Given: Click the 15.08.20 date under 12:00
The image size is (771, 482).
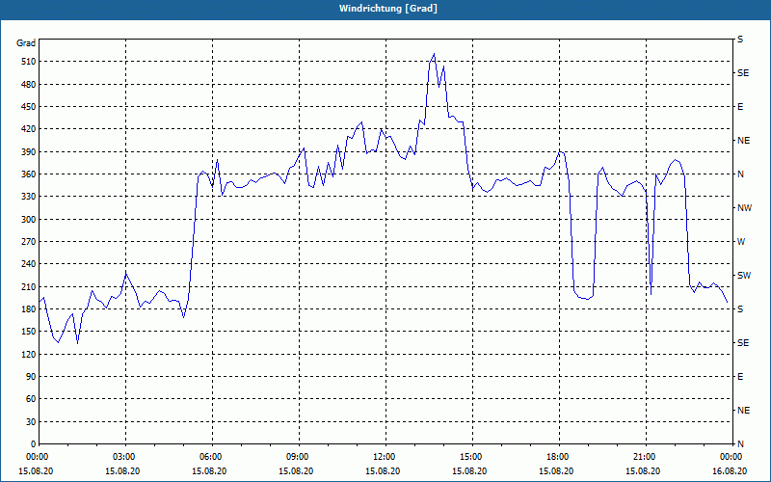Looking at the screenshot, I should coord(383,471).
